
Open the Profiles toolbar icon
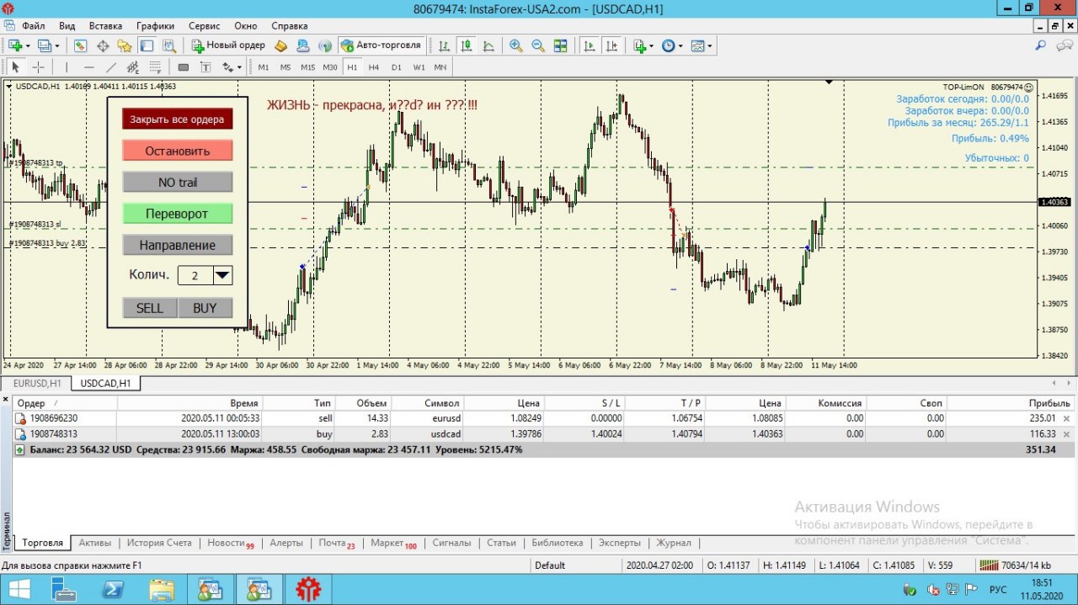pyautogui.click(x=44, y=45)
